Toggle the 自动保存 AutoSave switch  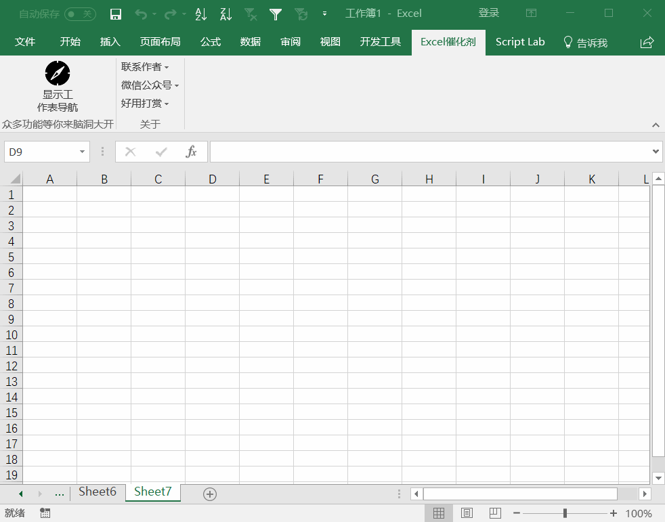tap(80, 14)
